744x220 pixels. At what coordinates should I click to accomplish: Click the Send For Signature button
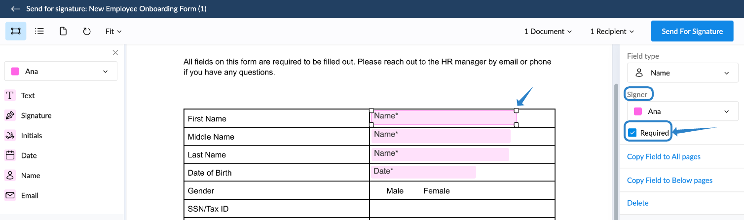pyautogui.click(x=692, y=31)
